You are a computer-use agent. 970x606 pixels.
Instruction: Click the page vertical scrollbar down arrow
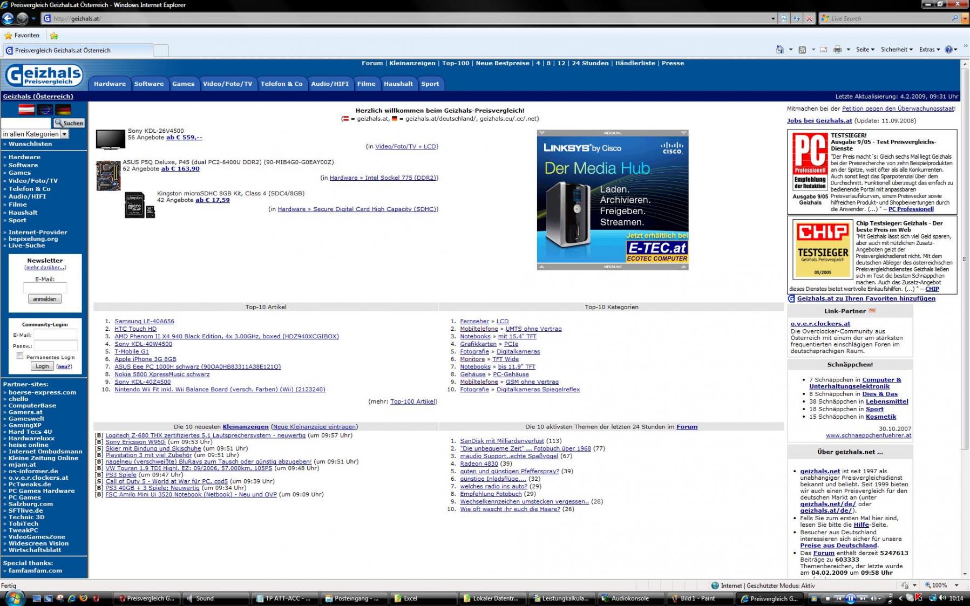(x=965, y=574)
